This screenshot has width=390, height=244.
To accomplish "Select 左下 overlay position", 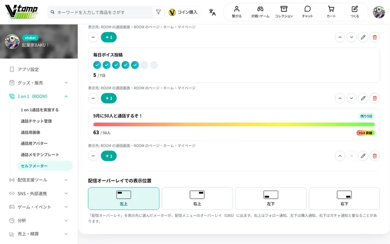I will tap(271, 198).
